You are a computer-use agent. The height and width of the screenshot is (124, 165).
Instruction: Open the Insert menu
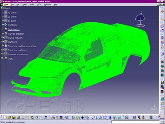coord(32,5)
